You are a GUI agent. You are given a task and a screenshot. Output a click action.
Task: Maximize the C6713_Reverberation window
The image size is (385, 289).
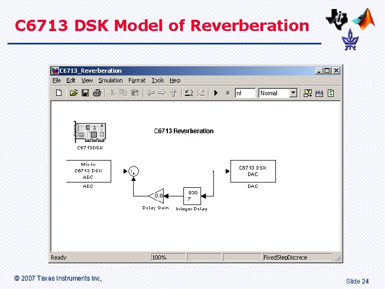327,71
